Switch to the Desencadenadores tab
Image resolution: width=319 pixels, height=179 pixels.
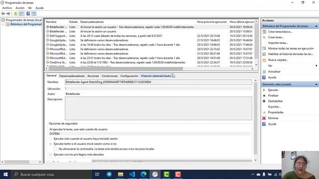coord(72,76)
